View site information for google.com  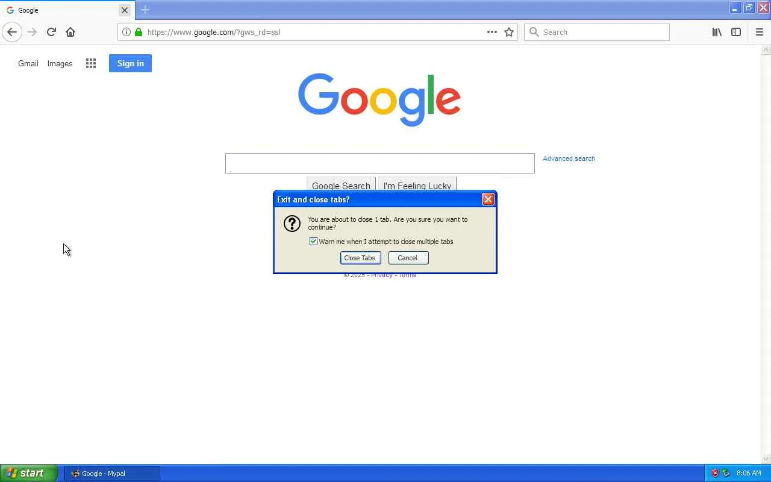pyautogui.click(x=126, y=32)
